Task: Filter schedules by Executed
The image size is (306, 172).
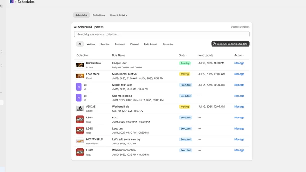Action: point(120,44)
